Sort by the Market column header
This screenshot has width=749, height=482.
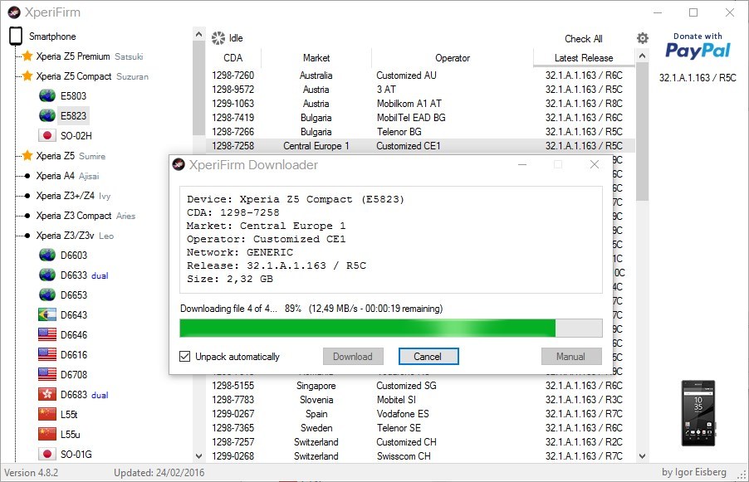(x=316, y=58)
